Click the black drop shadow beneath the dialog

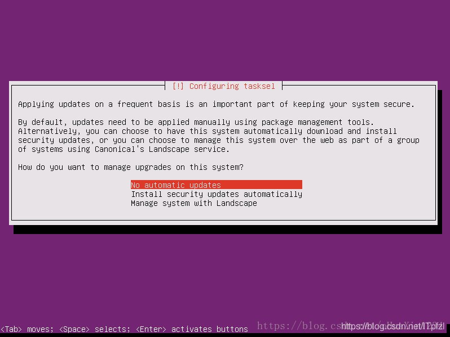coord(228,230)
